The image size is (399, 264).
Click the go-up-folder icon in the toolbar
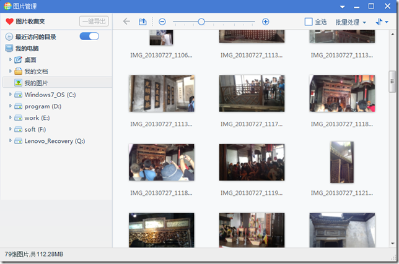[x=142, y=22]
